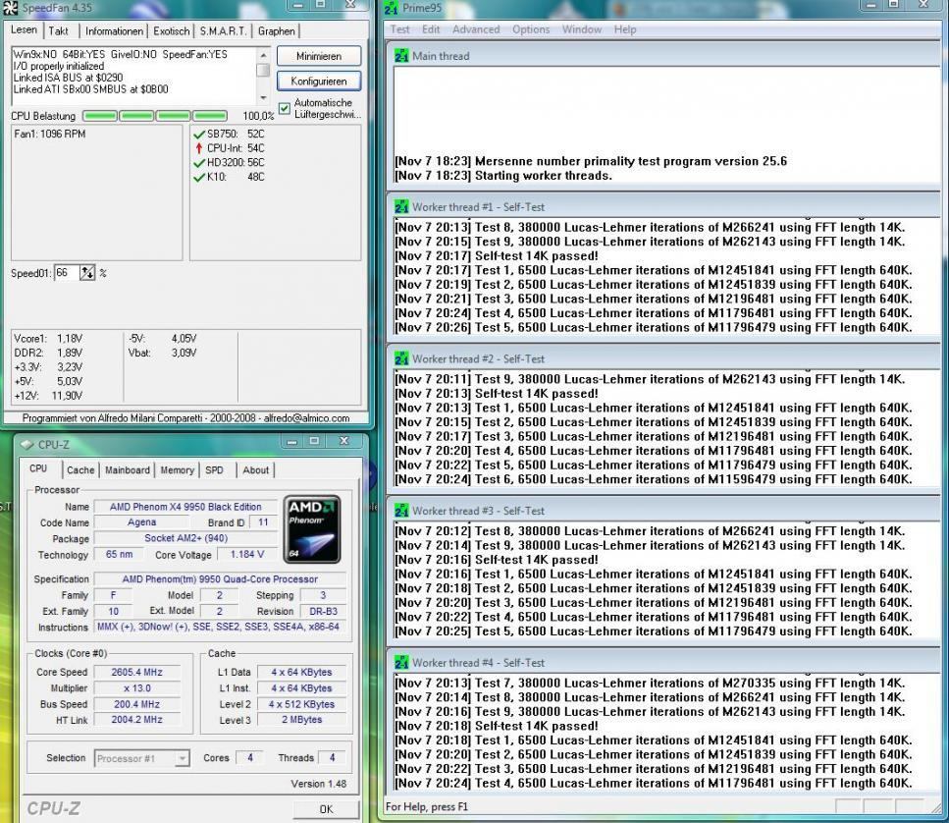Select CPU-Z Memory tab
Screen dimensions: 949x823
pyautogui.click(x=177, y=470)
